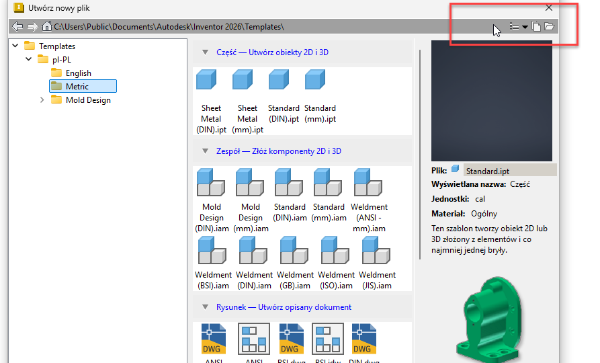The height and width of the screenshot is (363, 600).
Task: Click the open folder icon in toolbar
Action: coord(549,26)
